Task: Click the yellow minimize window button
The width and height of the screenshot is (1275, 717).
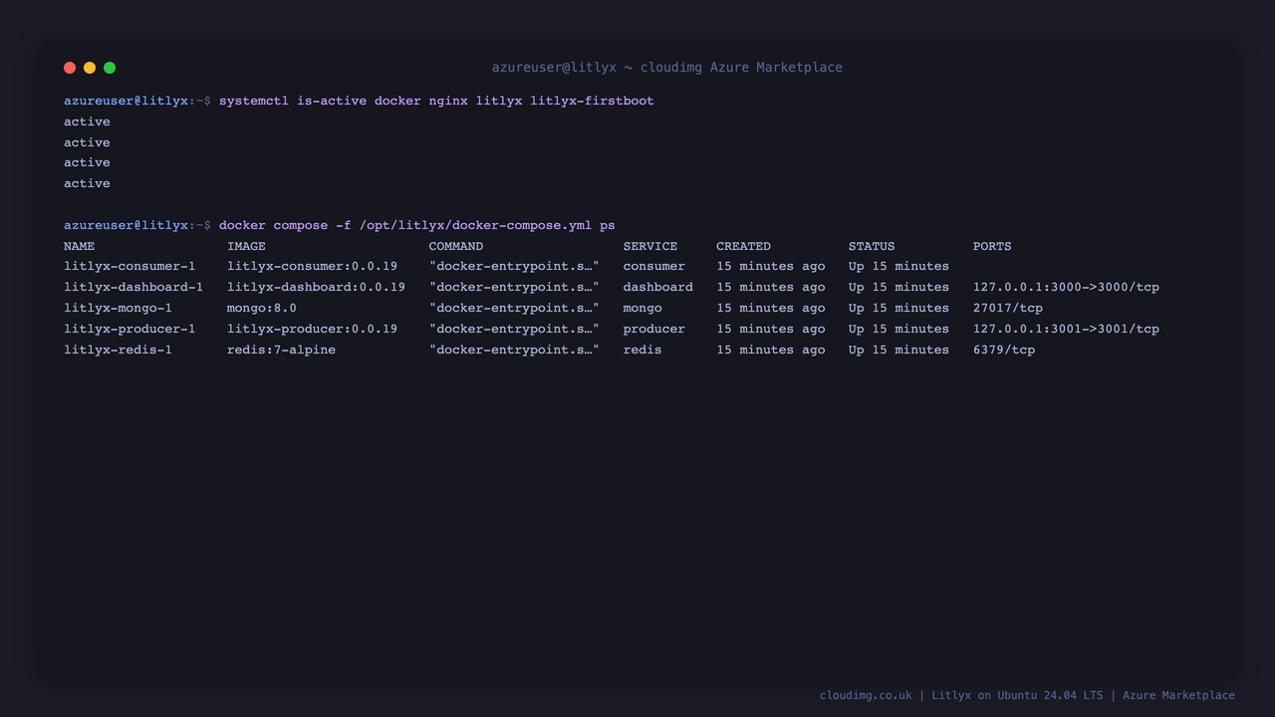Action: (x=90, y=68)
